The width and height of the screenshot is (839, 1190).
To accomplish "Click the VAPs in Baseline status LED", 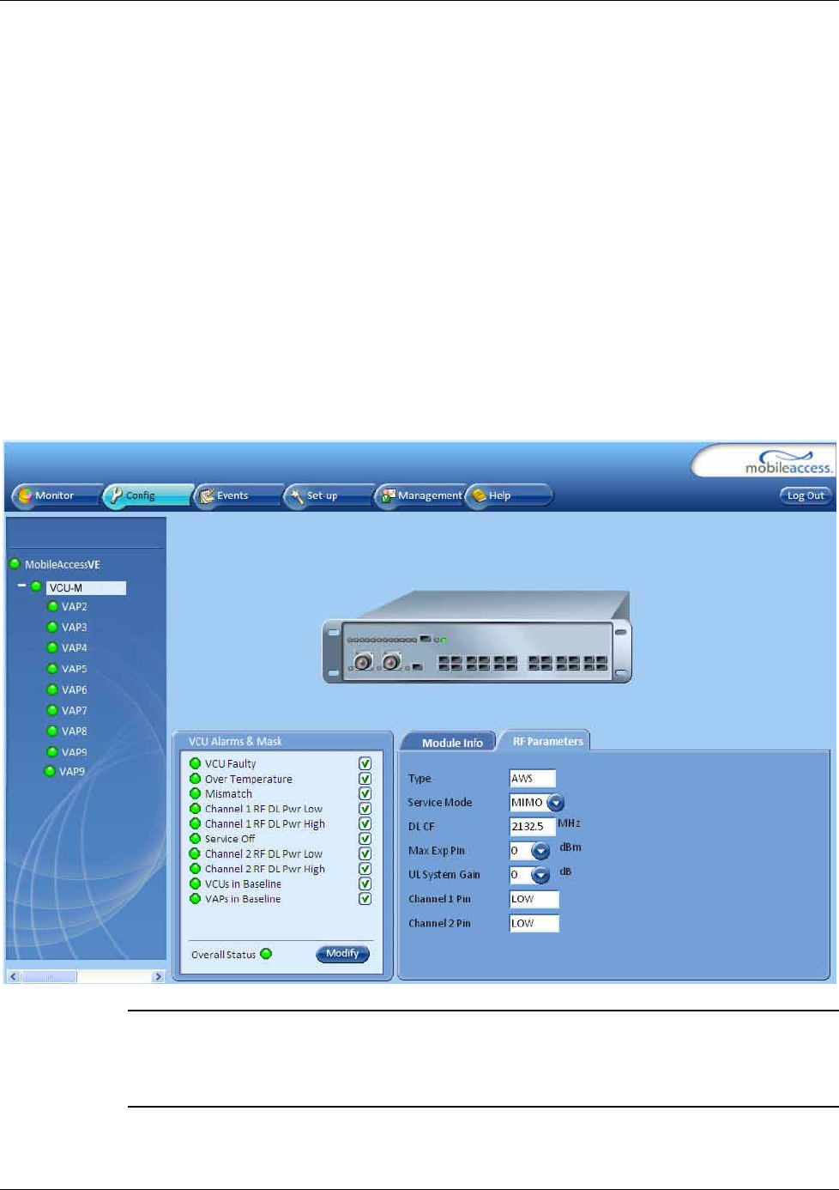I will coord(196,899).
